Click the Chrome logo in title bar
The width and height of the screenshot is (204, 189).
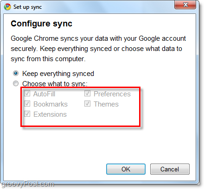pos(7,7)
